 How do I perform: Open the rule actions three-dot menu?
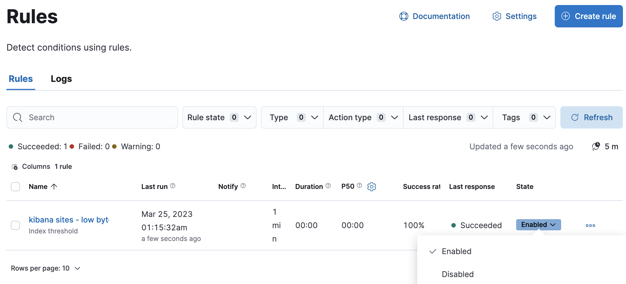590,225
